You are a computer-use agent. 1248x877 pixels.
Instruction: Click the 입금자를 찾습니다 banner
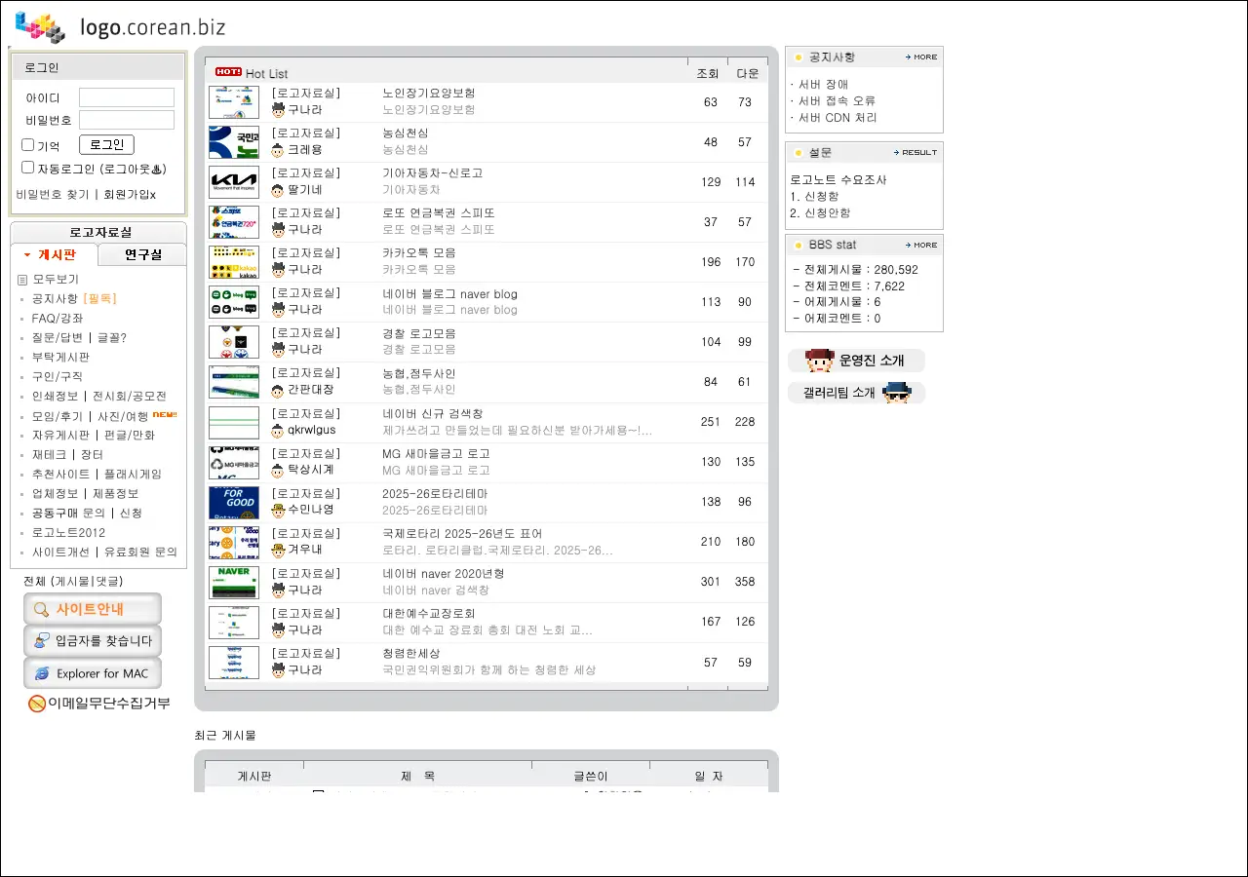pos(93,641)
